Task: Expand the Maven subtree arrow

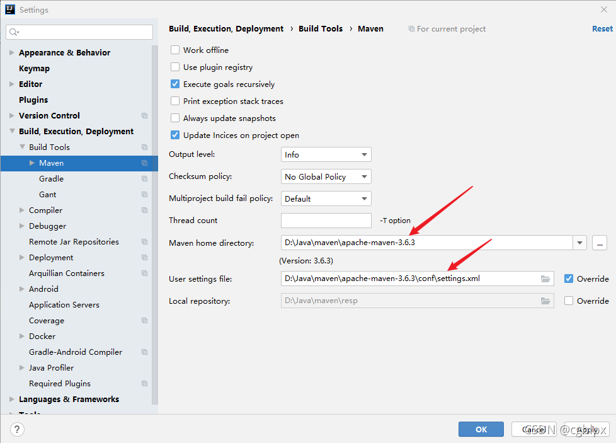Action: pyautogui.click(x=32, y=163)
